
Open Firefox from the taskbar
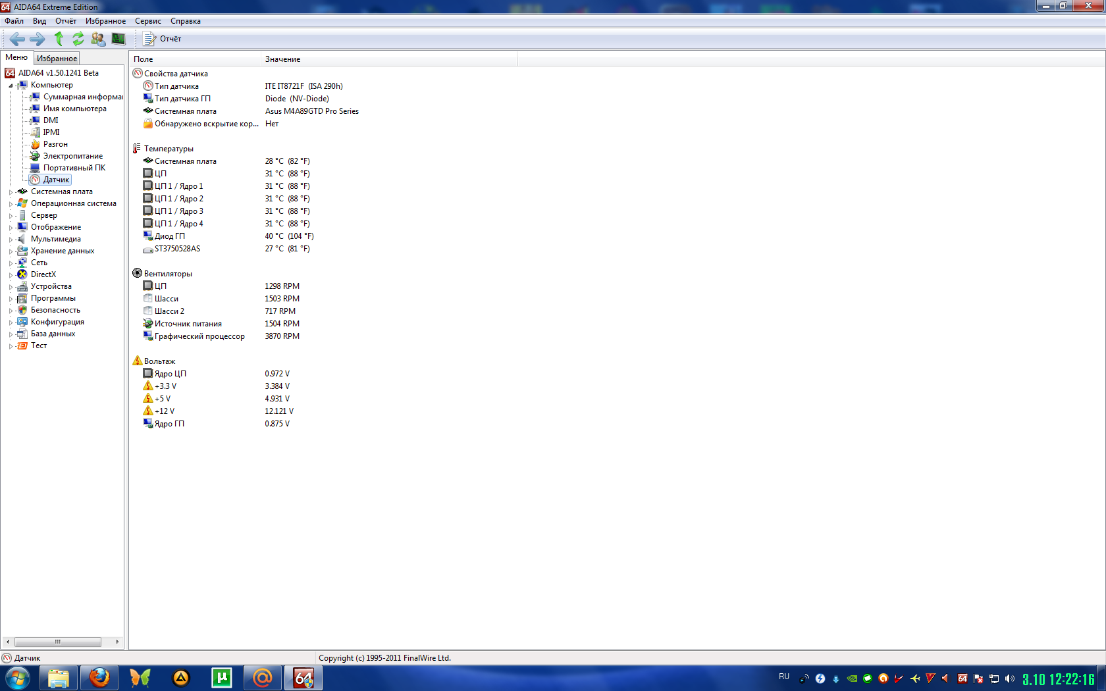click(99, 678)
